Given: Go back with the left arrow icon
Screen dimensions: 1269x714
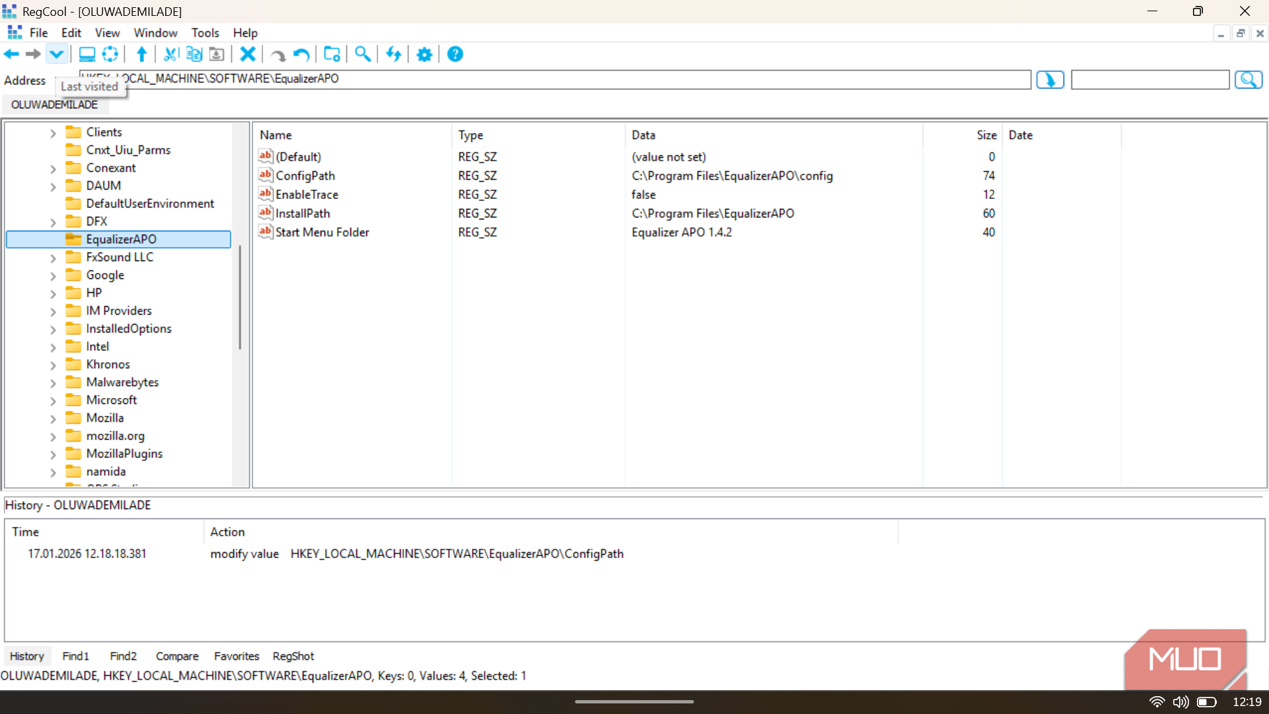Looking at the screenshot, I should tap(11, 54).
